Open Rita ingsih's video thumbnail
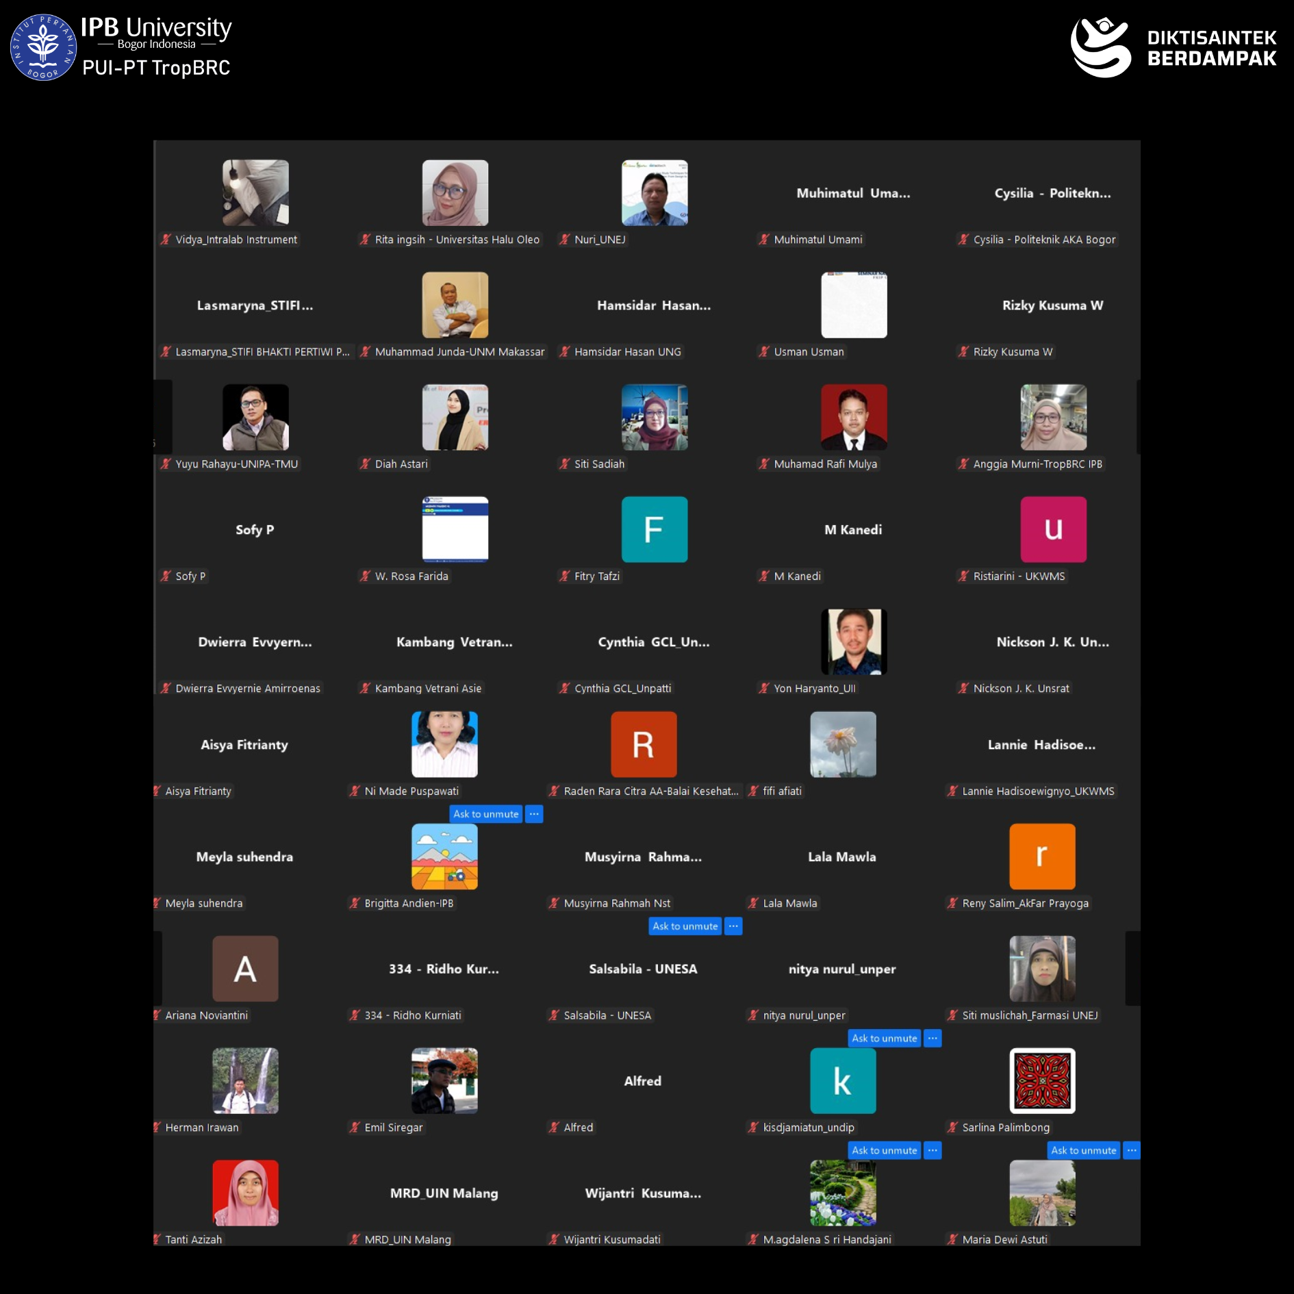 coord(455,193)
